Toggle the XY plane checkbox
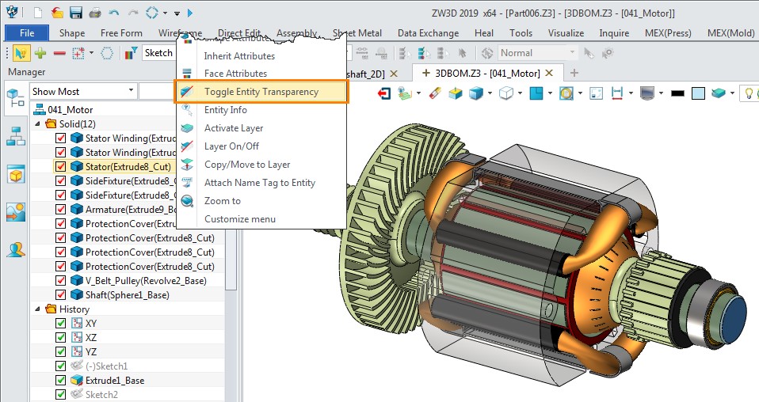Screen dimensions: 759x402 pos(60,323)
